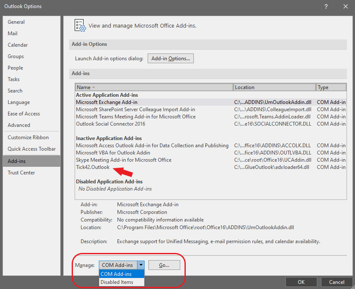Select the Add-ins category
This screenshot has height=289, width=355.
click(32, 161)
